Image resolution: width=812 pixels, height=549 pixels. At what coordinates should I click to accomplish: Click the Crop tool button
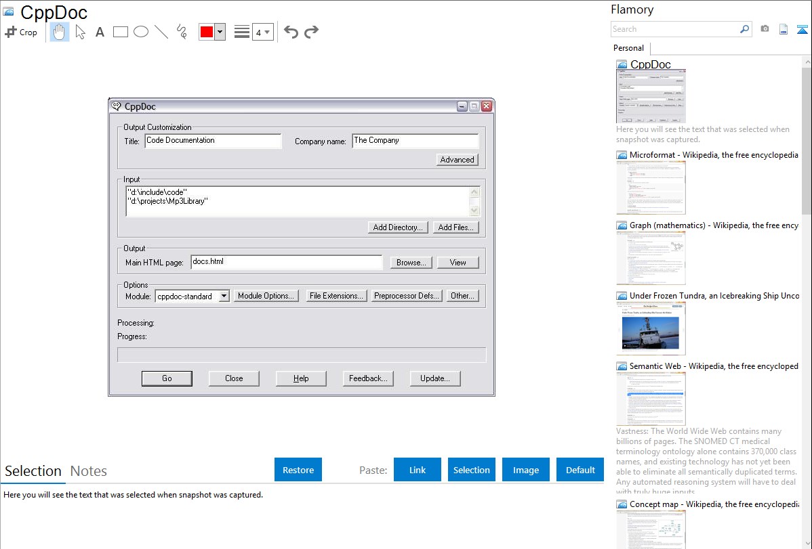22,32
